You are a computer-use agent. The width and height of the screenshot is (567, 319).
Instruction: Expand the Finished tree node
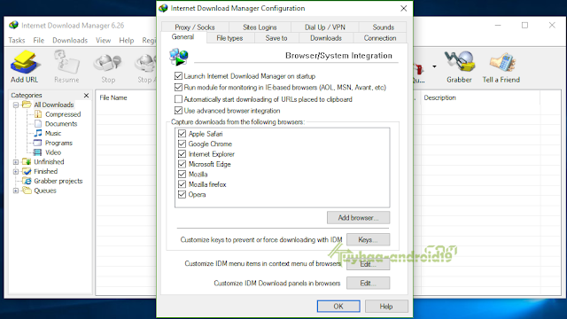tap(16, 171)
